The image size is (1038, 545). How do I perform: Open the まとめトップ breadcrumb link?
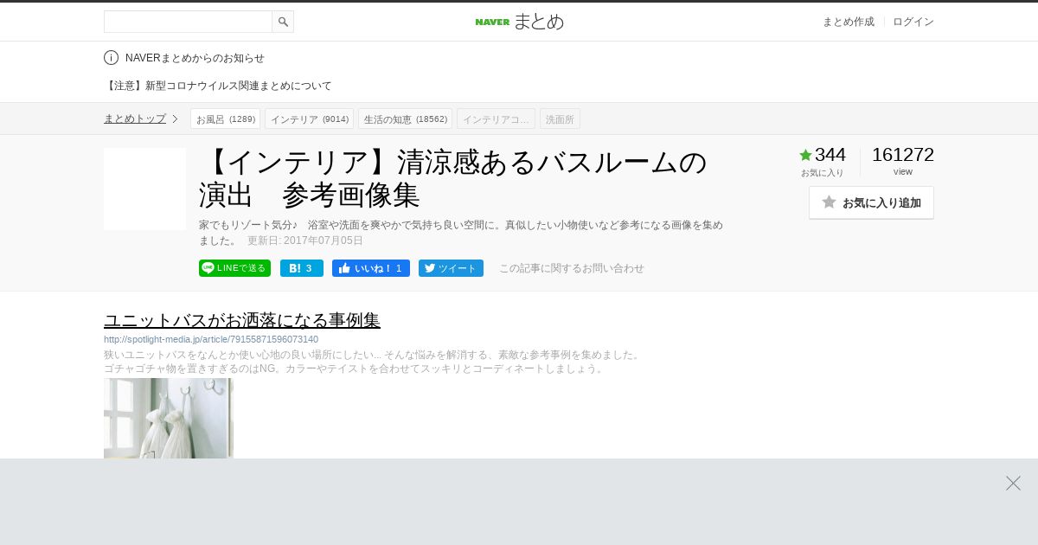(x=135, y=119)
